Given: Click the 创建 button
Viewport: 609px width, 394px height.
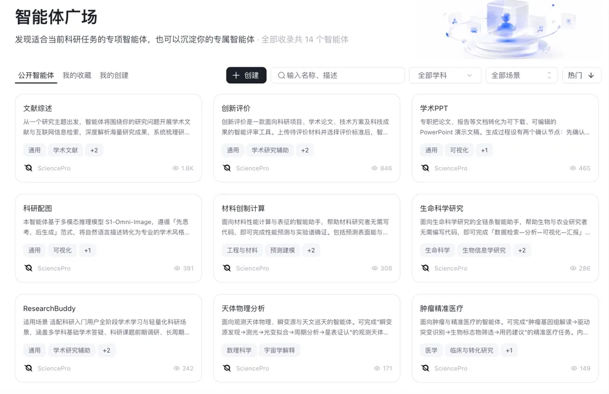Looking at the screenshot, I should (x=246, y=75).
